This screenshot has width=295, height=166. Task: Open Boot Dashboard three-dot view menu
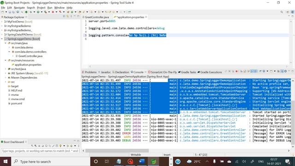(79, 146)
